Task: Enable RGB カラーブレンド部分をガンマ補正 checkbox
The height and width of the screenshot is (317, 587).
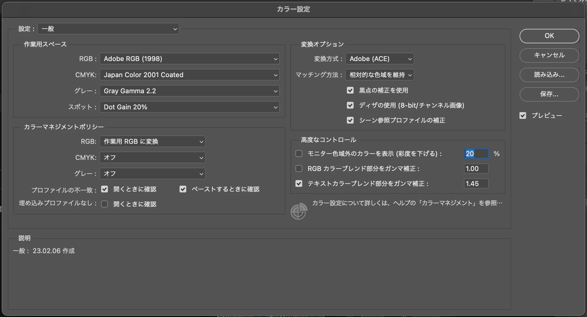Action: tap(299, 168)
